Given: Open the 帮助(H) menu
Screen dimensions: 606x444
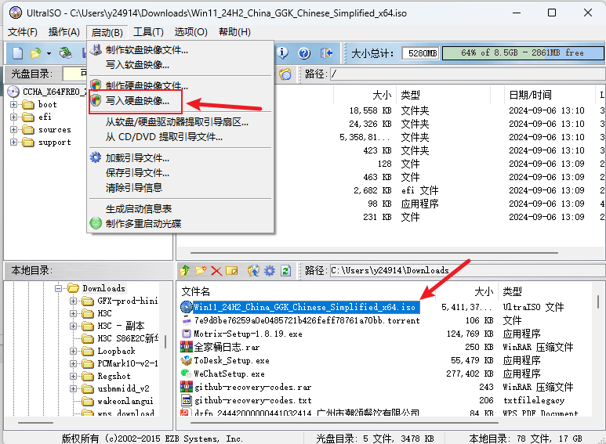Looking at the screenshot, I should [x=234, y=32].
